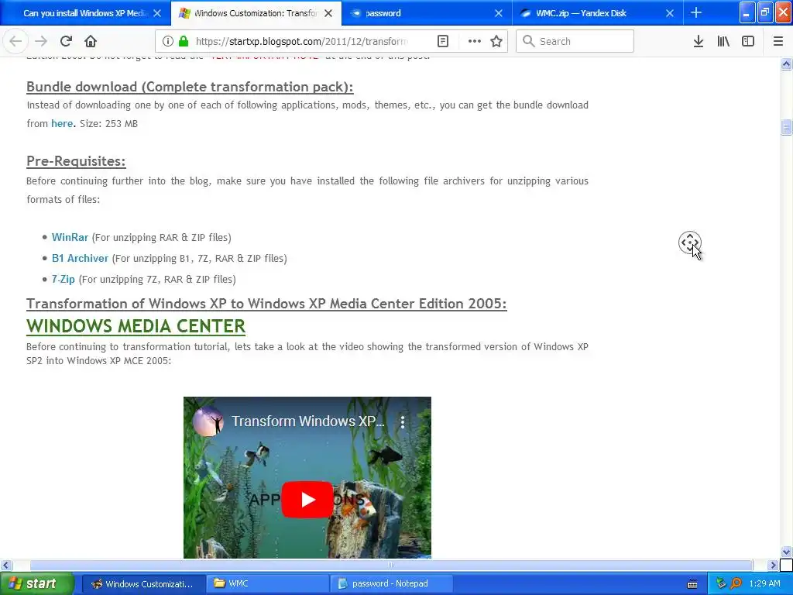Restore down the Firefox window
The height and width of the screenshot is (595, 793).
point(765,12)
